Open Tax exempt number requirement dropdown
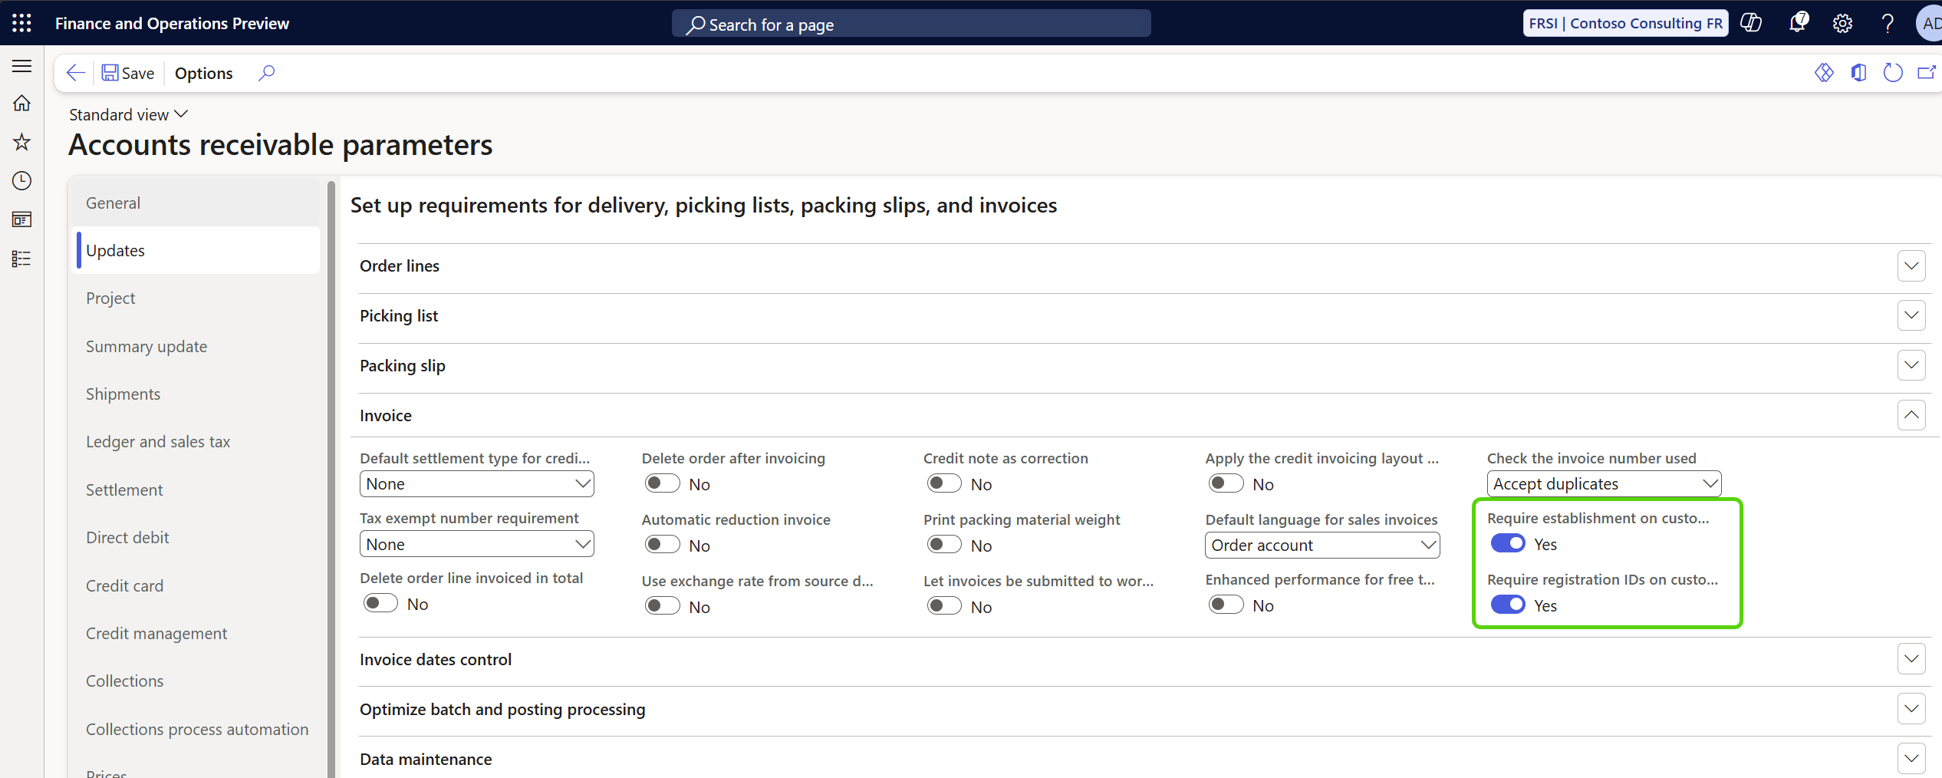Screen dimensions: 1942x778 click(476, 545)
